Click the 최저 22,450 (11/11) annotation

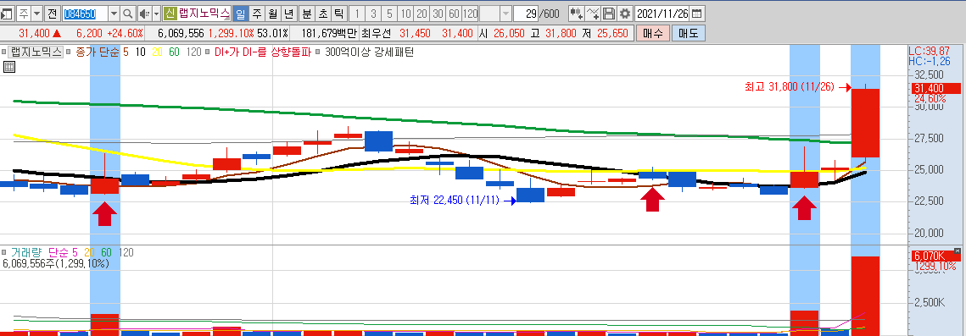coord(455,200)
